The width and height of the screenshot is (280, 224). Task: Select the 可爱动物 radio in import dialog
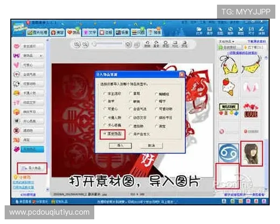click(156, 109)
